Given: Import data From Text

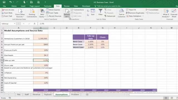Looking at the screenshot, I should (x=7, y=16).
